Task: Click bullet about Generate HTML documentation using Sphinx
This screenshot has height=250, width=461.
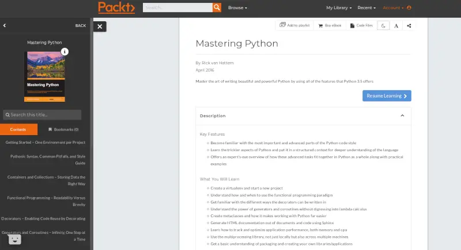Action: click(272, 223)
